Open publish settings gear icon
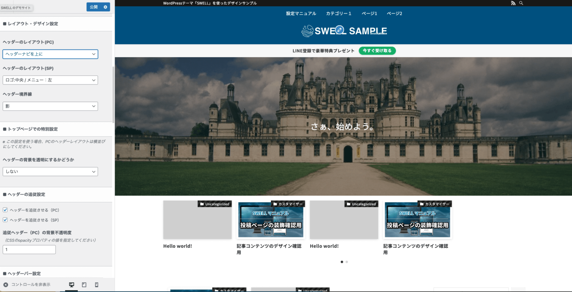572x292 pixels. (105, 7)
